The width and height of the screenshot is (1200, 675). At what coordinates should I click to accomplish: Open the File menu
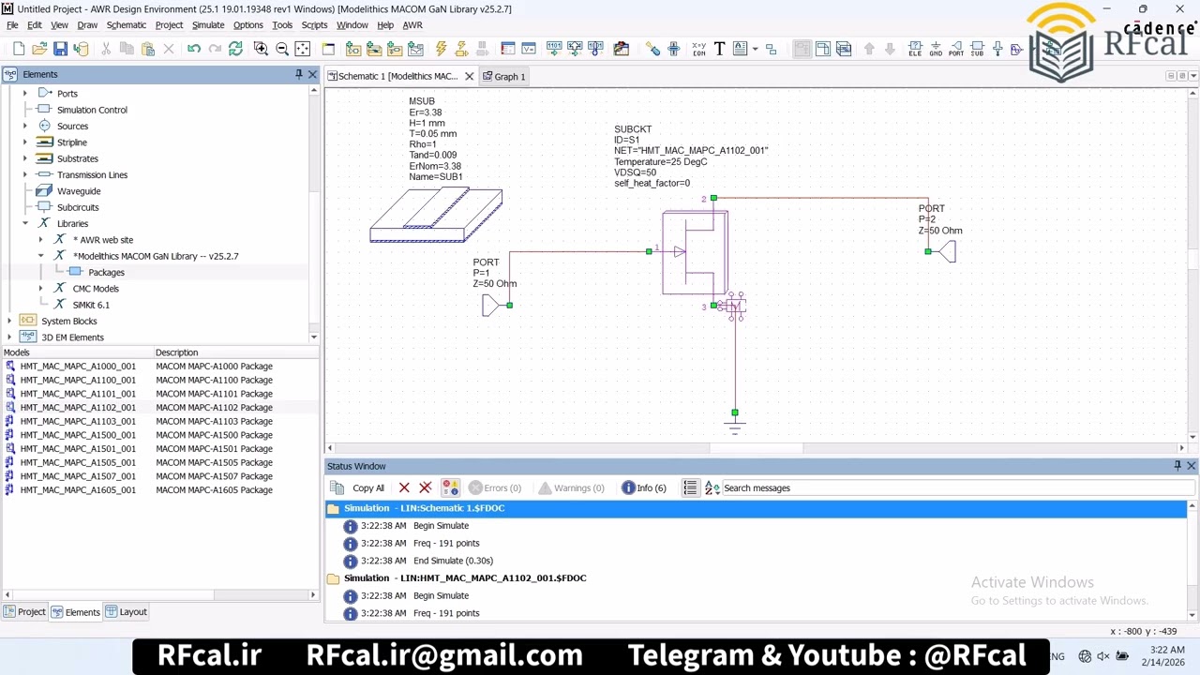12,25
